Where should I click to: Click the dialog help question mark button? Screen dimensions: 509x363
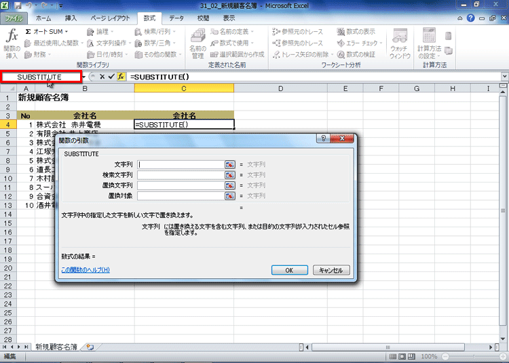(x=323, y=138)
